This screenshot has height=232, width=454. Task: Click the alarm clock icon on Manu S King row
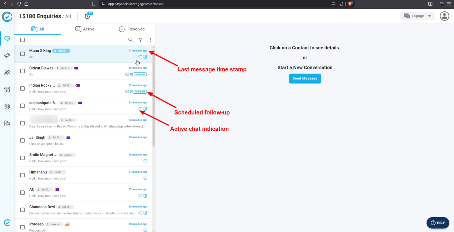click(145, 57)
